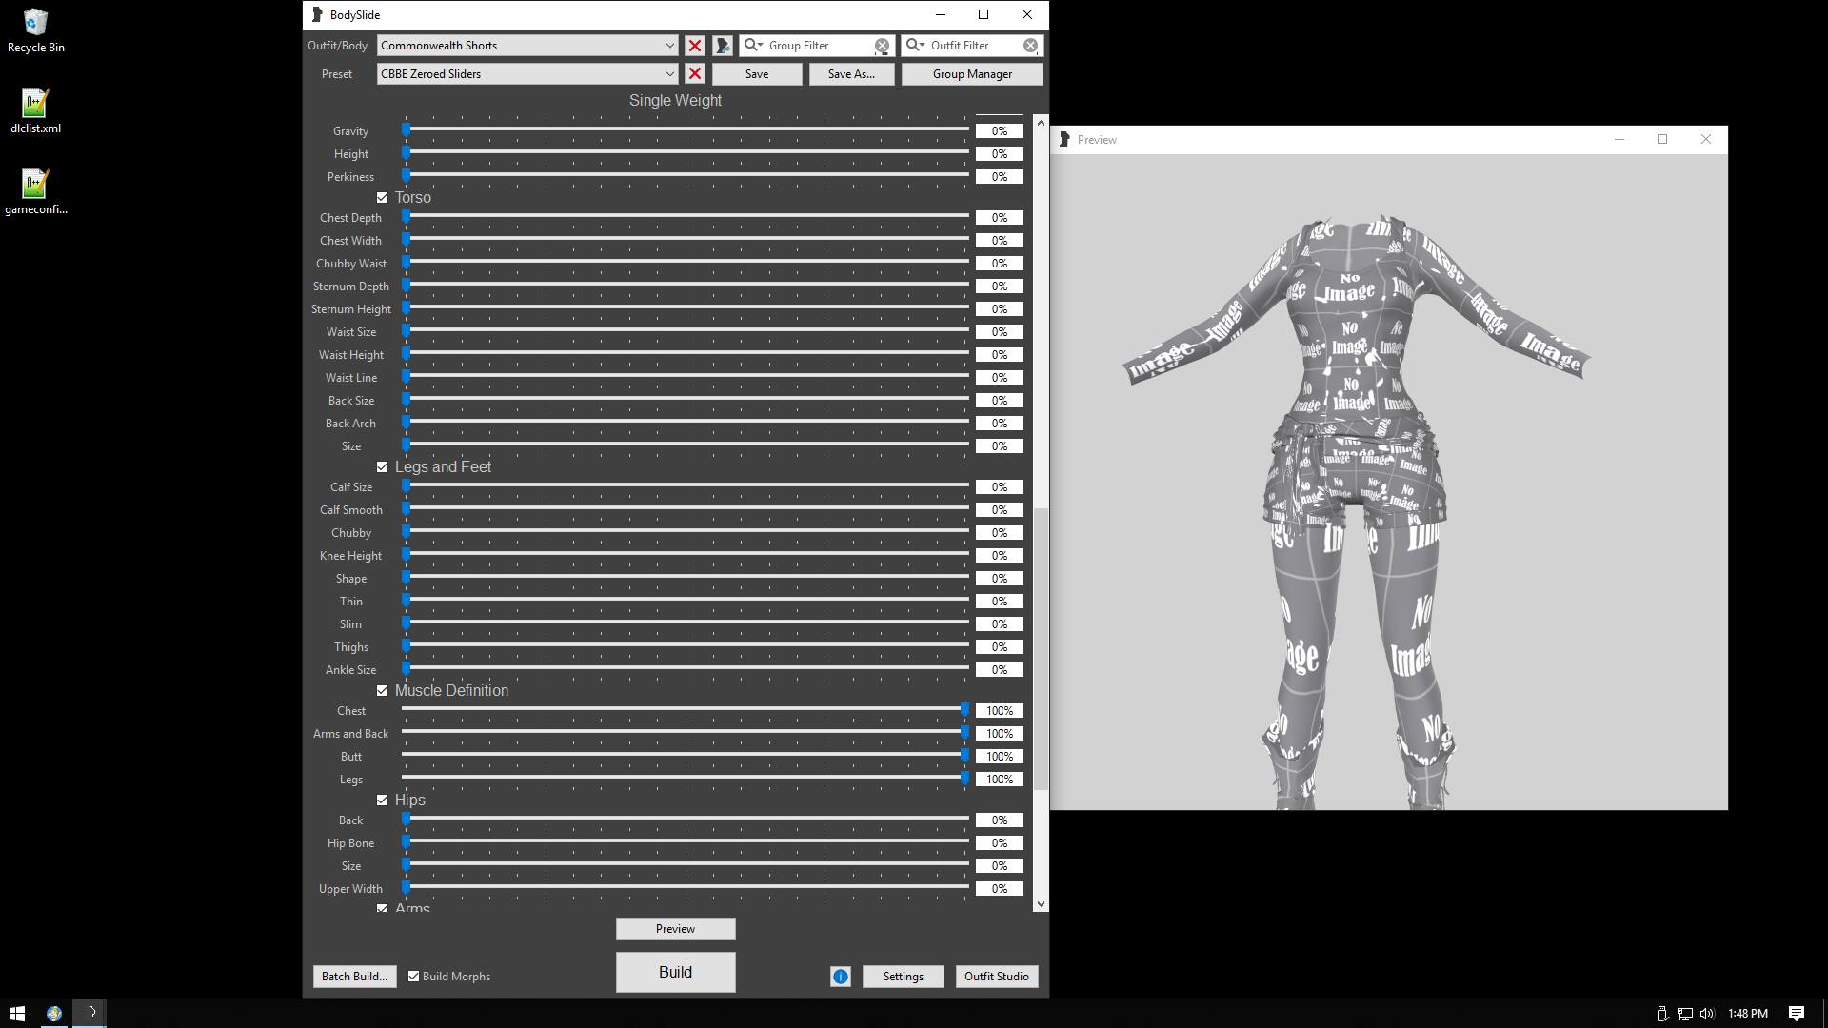Screen dimensions: 1828x1028
Task: Click the Preview window title icon
Action: [1064, 139]
